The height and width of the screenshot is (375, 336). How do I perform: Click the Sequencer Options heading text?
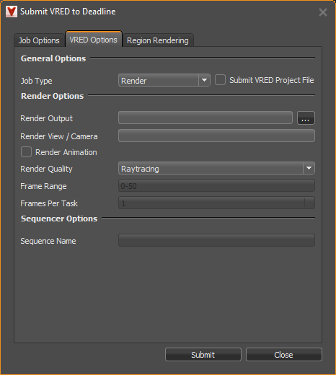pos(59,219)
